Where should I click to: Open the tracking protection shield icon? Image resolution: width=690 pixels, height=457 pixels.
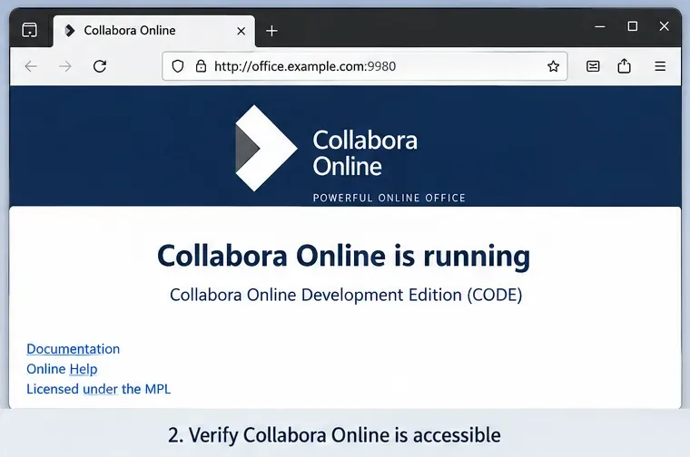(178, 66)
